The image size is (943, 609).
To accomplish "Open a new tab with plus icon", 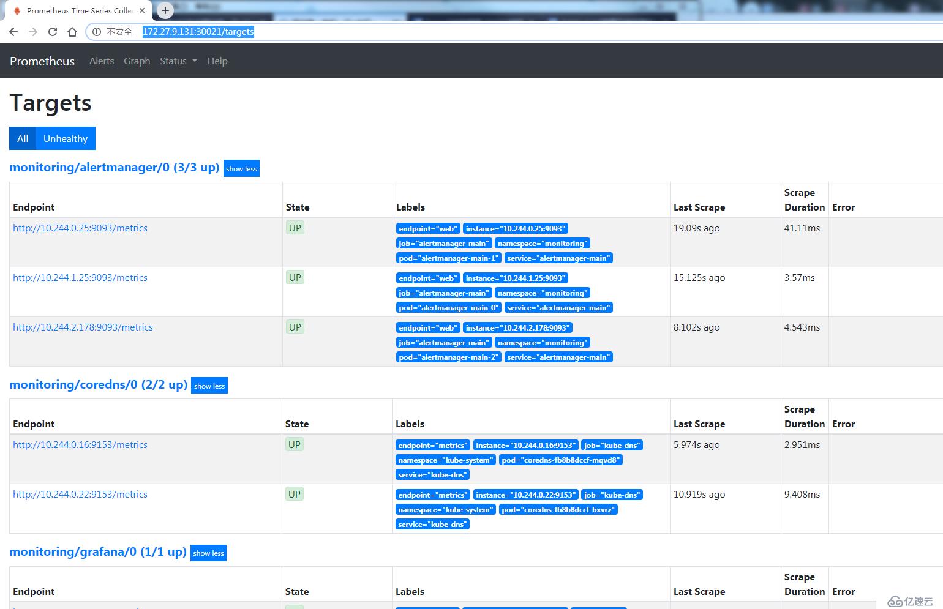I will (x=165, y=10).
